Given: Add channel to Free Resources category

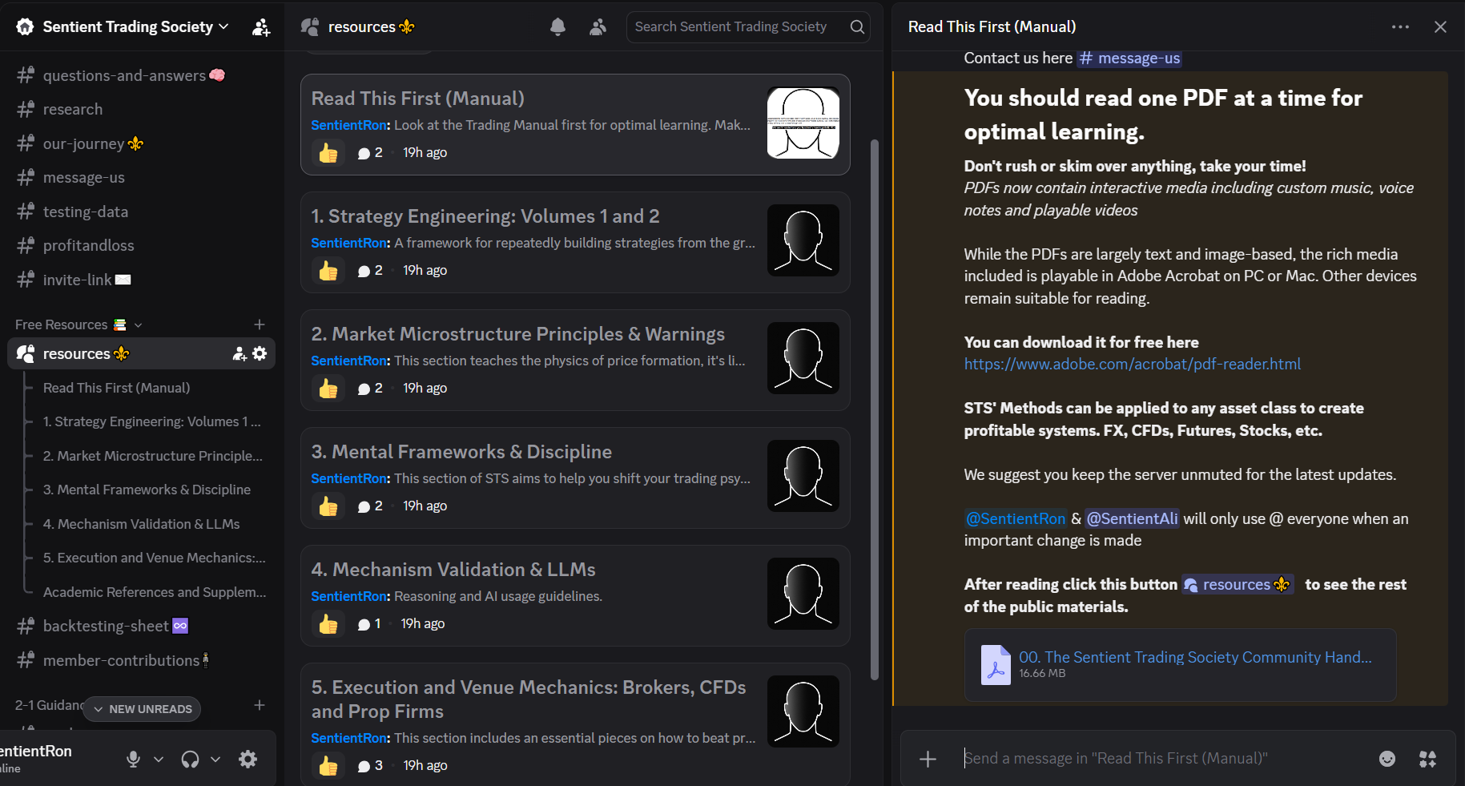Looking at the screenshot, I should 260,324.
